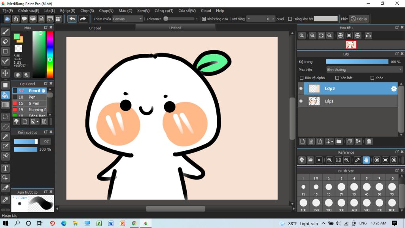Open the Tham chiếu Canvas dropdown

click(127, 19)
